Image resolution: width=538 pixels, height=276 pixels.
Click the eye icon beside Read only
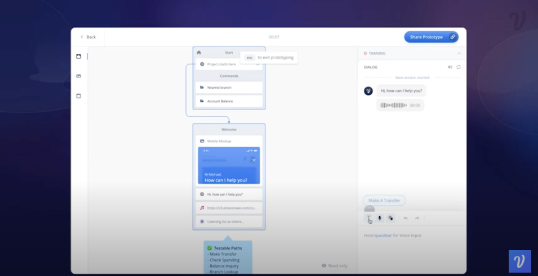point(324,266)
